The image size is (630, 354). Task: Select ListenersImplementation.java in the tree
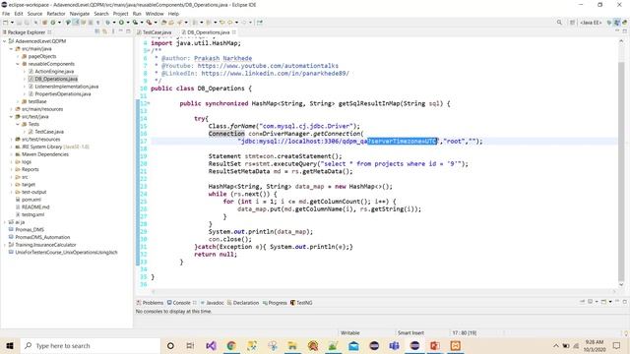click(x=66, y=87)
